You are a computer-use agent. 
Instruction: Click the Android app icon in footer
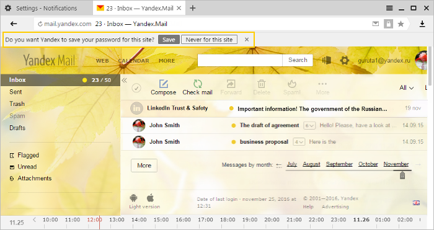pos(133,198)
